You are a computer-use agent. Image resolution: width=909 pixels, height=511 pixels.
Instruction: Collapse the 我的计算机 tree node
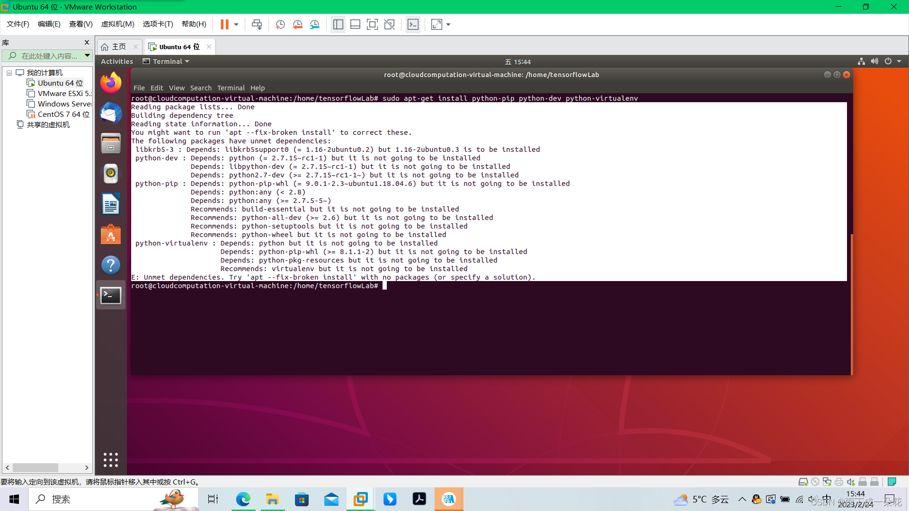[9, 73]
